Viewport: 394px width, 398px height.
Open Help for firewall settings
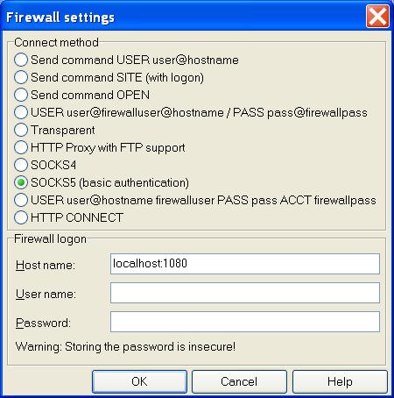(340, 381)
